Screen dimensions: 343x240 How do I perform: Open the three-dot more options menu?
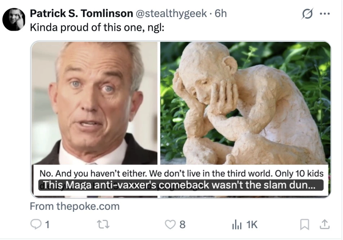click(325, 14)
